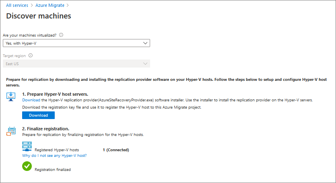Click the blue Download button for registration key
The height and width of the screenshot is (183, 336).
click(38, 115)
